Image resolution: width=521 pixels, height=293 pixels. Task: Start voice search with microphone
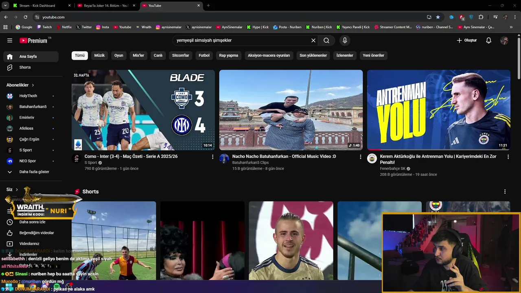click(x=345, y=40)
